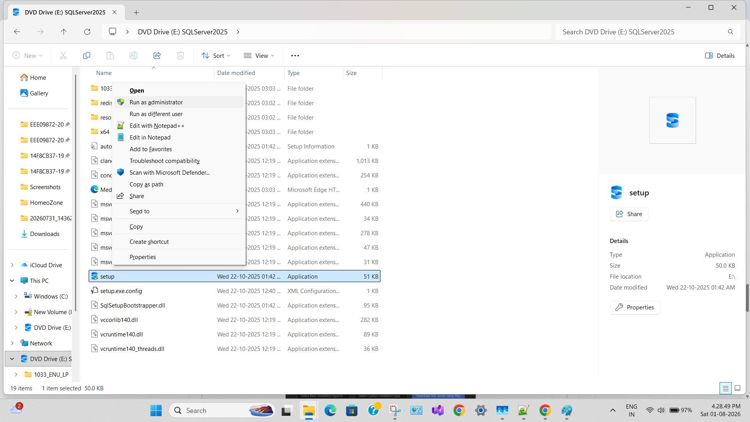Click the Delete trash icon in toolbar
The width and height of the screenshot is (750, 422).
[180, 55]
